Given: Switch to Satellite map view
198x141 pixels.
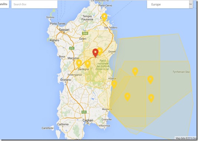Looking at the screenshot, I should tap(4, 4).
